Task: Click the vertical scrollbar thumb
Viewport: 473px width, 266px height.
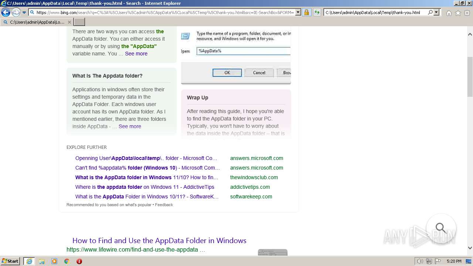Action: [470, 76]
